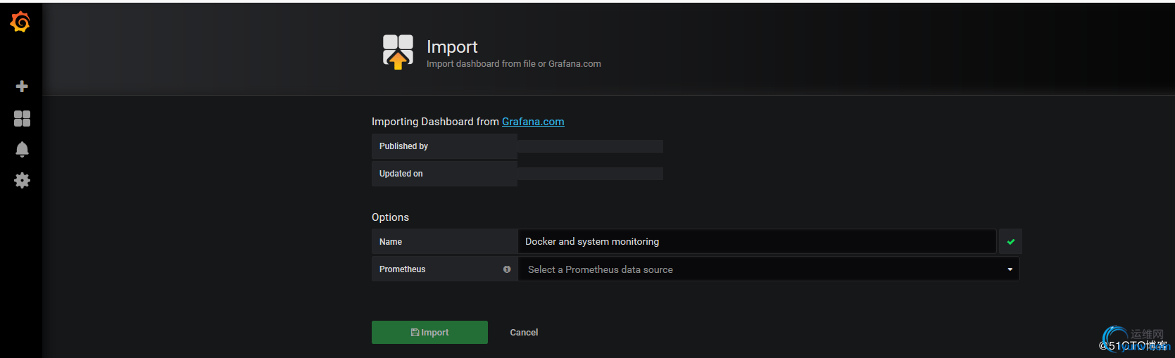Click the dropdown arrow for Prometheus source

coord(1010,269)
